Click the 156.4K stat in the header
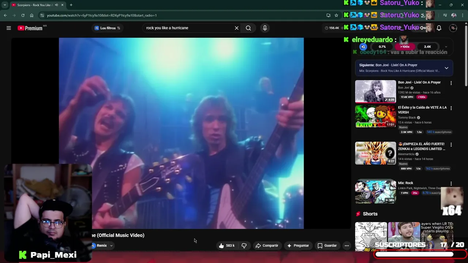The image size is (468, 263). tap(332, 28)
